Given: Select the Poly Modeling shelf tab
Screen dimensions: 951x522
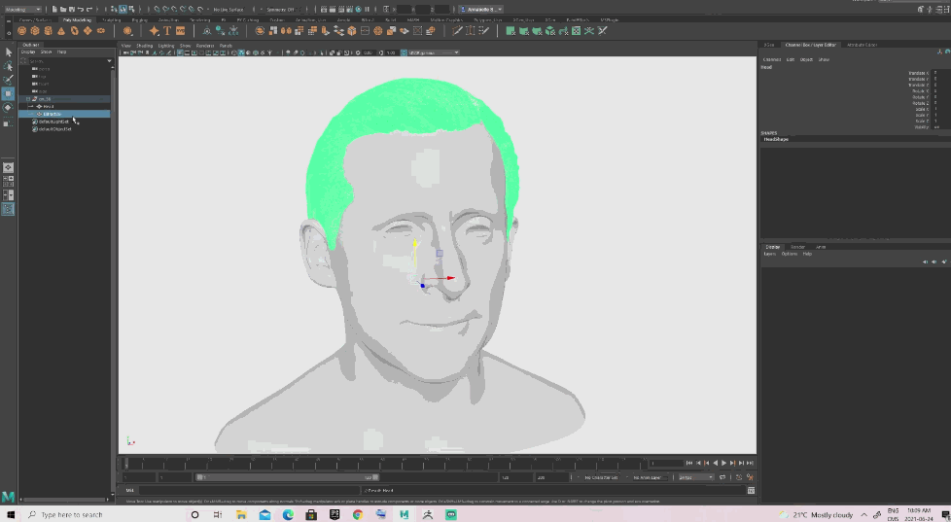Looking at the screenshot, I should 75,19.
